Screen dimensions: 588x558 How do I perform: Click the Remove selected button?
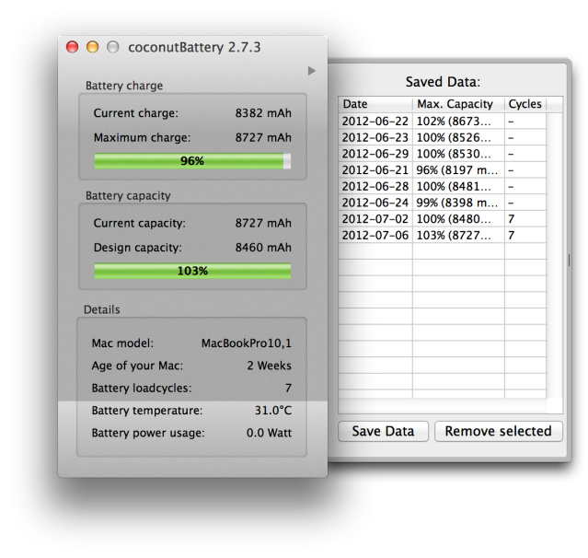(499, 431)
